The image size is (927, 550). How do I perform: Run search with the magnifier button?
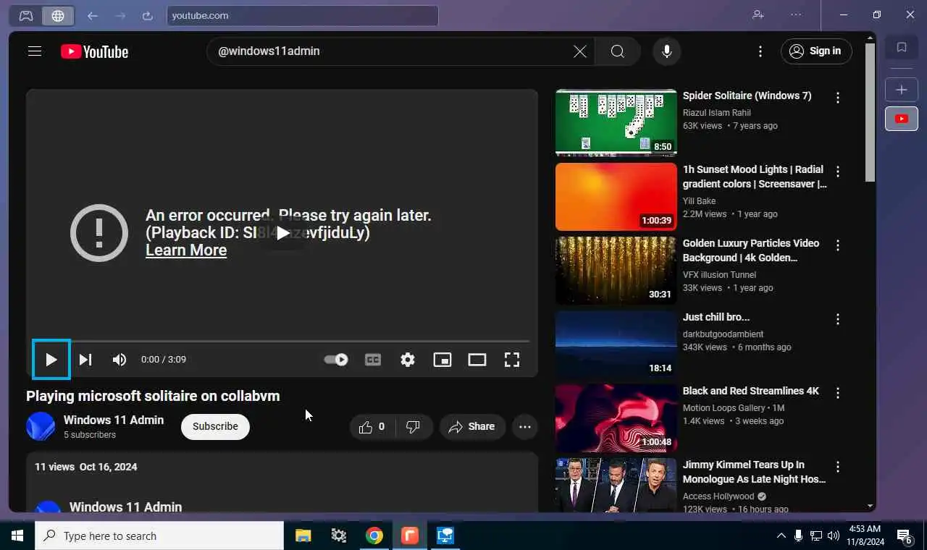pyautogui.click(x=618, y=51)
